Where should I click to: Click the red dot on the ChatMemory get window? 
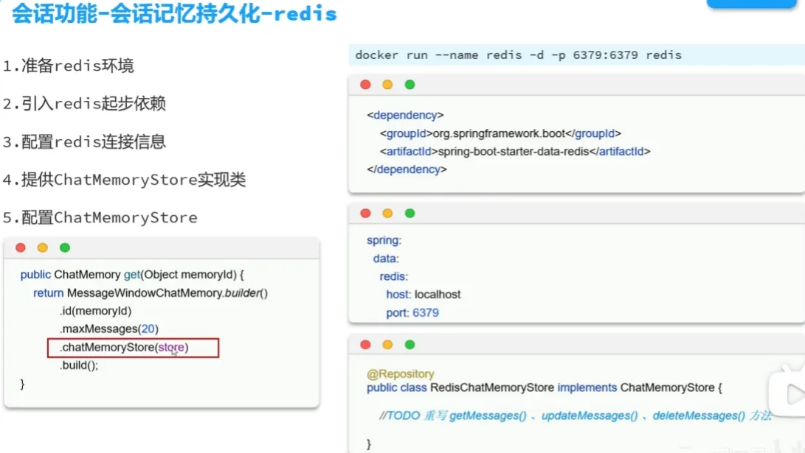pos(21,247)
